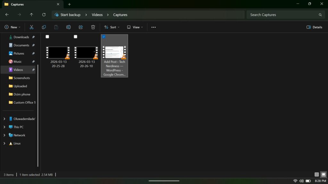Expand the This PC tree item
Image resolution: width=328 pixels, height=184 pixels.
pyautogui.click(x=4, y=127)
